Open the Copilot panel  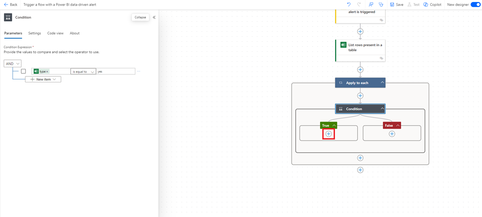point(432,5)
